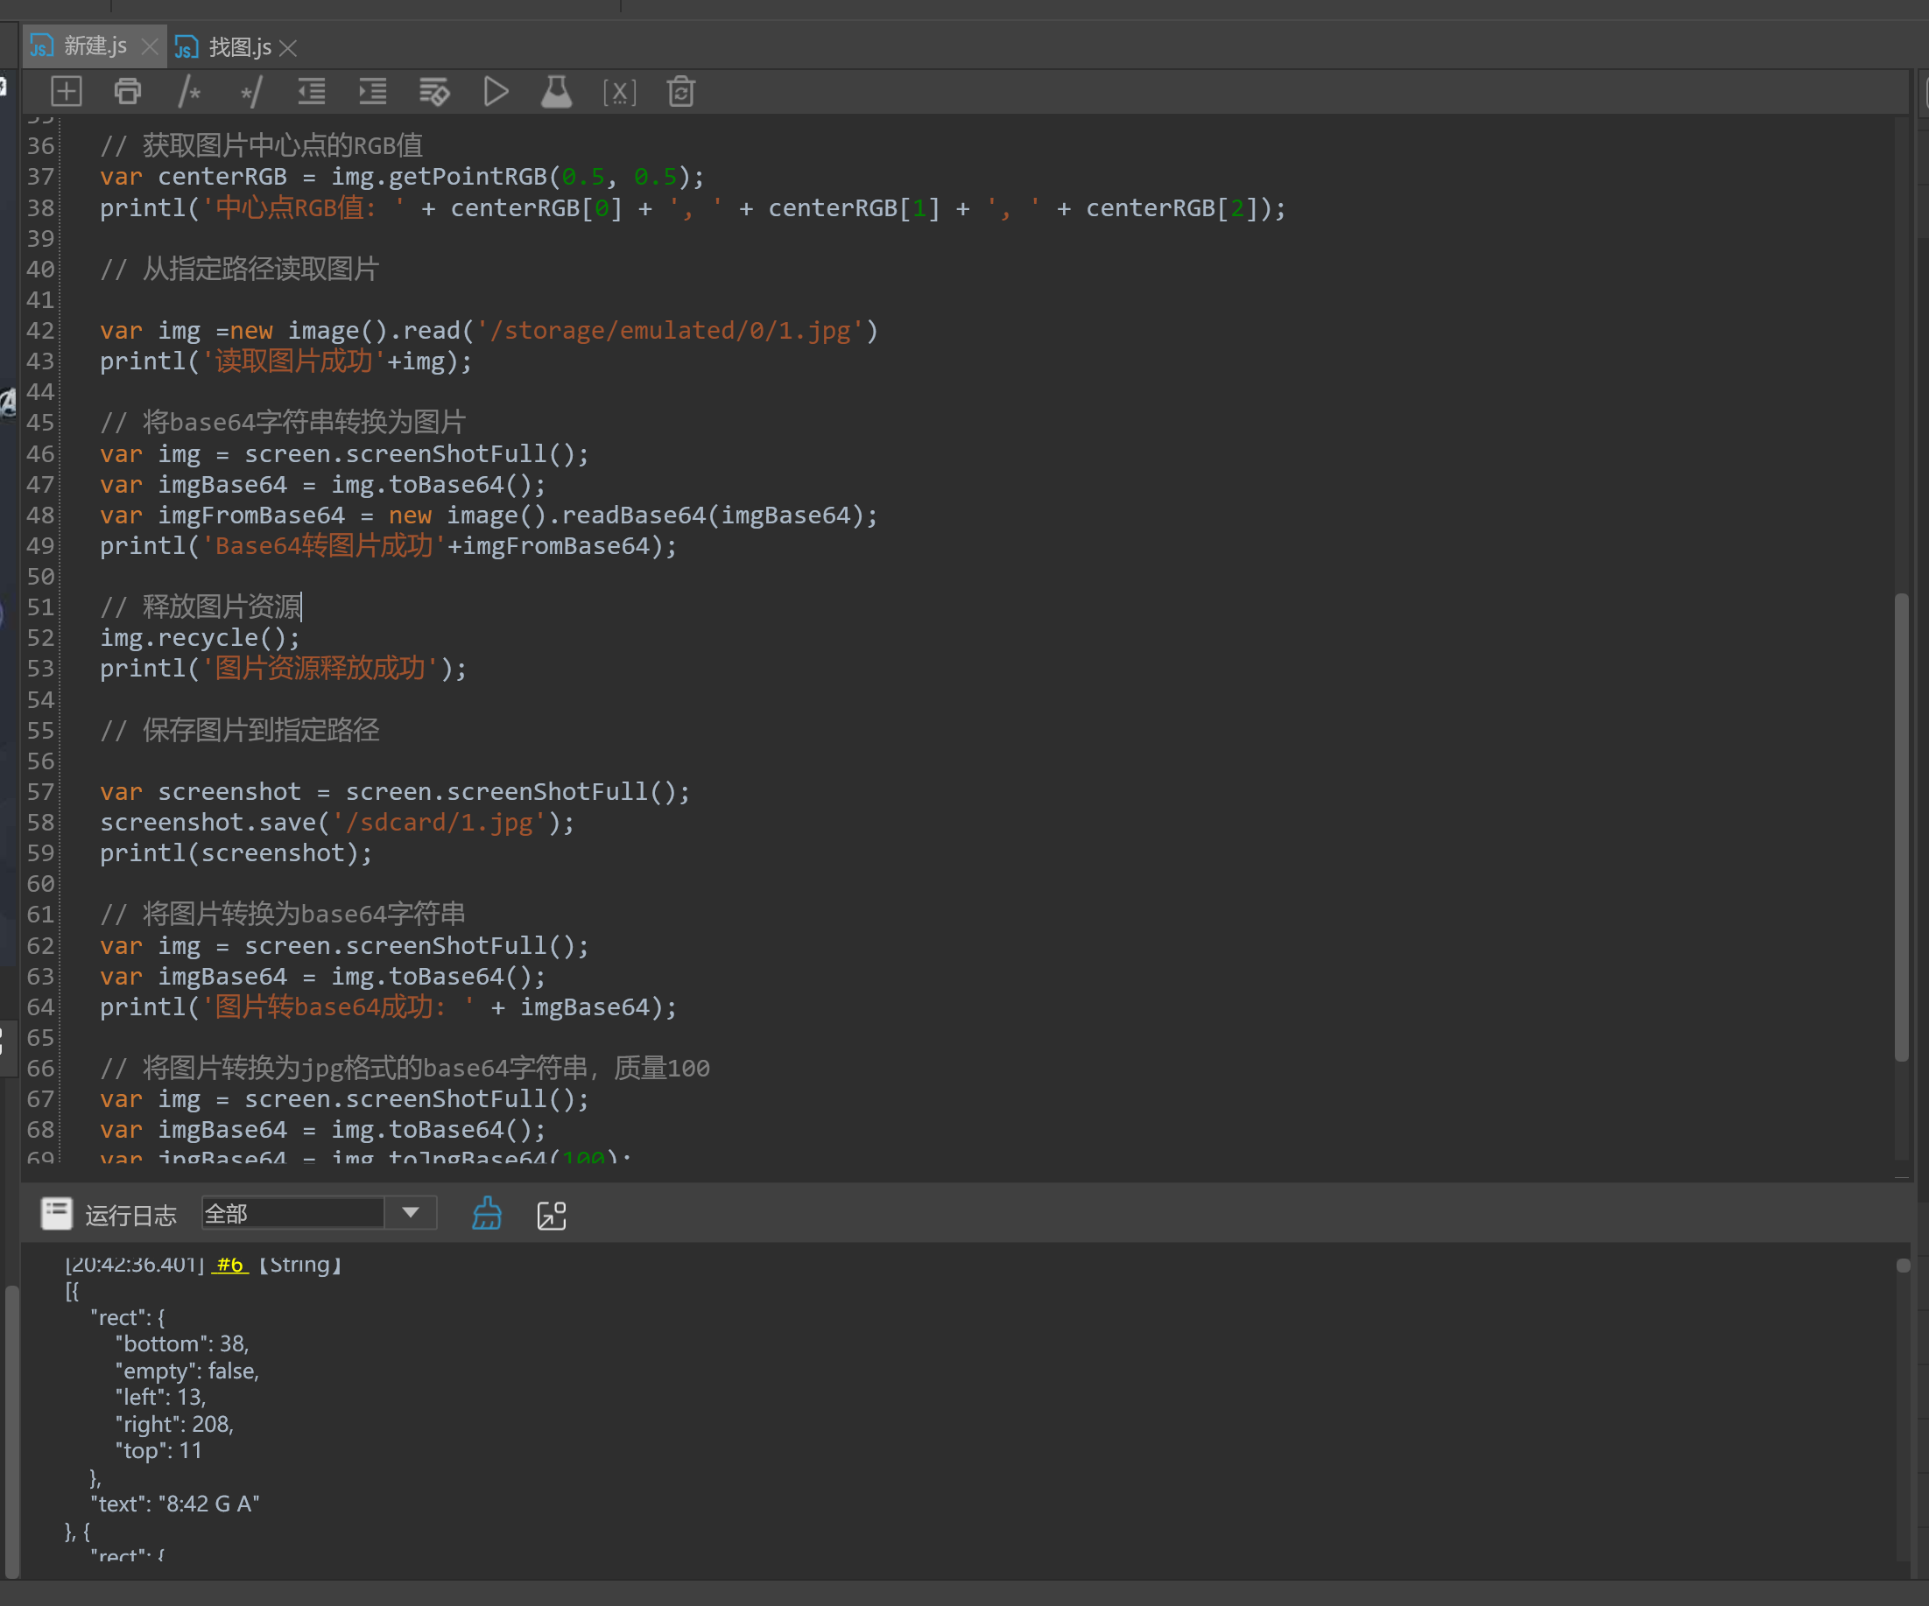Click comment 保存图片到指定路径 on line 55
1929x1606 pixels.
[239, 730]
